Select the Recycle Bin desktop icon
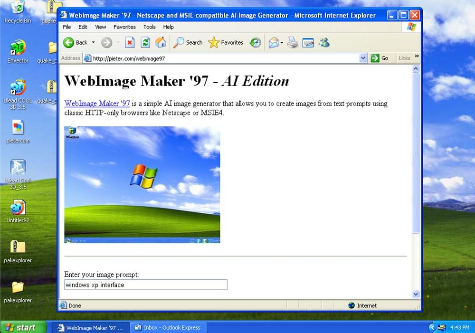 pyautogui.click(x=18, y=12)
